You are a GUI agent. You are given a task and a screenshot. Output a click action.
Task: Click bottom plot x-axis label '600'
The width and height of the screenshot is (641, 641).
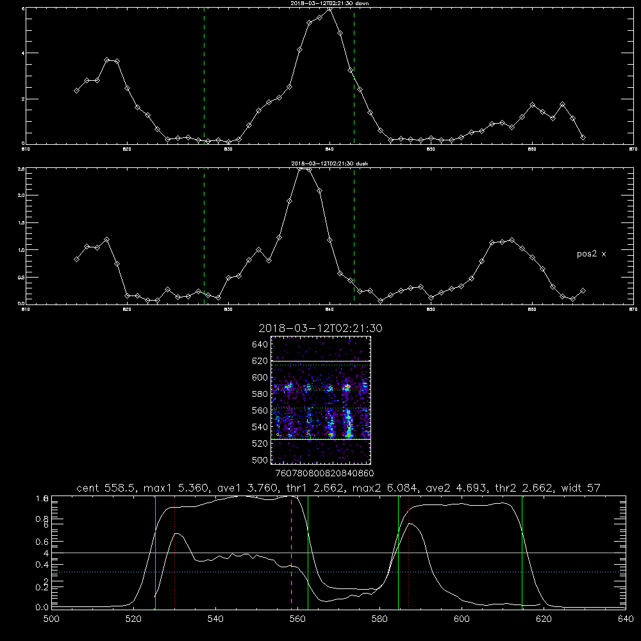[462, 619]
